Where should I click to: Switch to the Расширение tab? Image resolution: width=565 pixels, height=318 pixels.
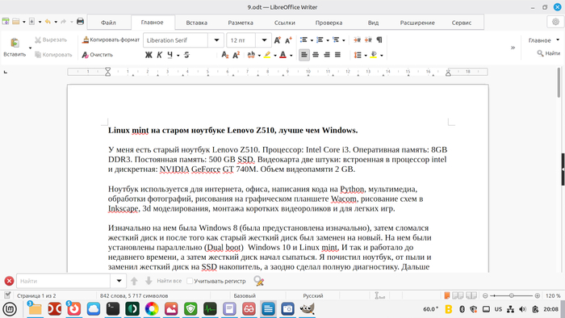pos(417,23)
